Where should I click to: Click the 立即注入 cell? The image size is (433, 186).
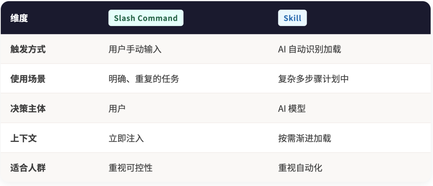click(x=126, y=138)
